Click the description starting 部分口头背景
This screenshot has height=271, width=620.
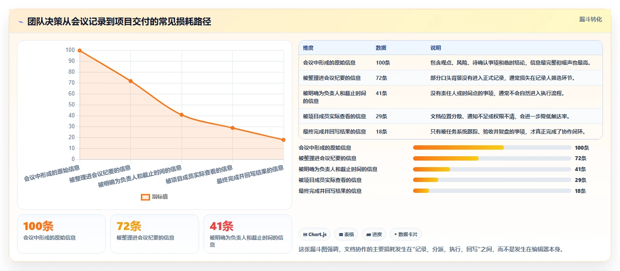[503, 78]
